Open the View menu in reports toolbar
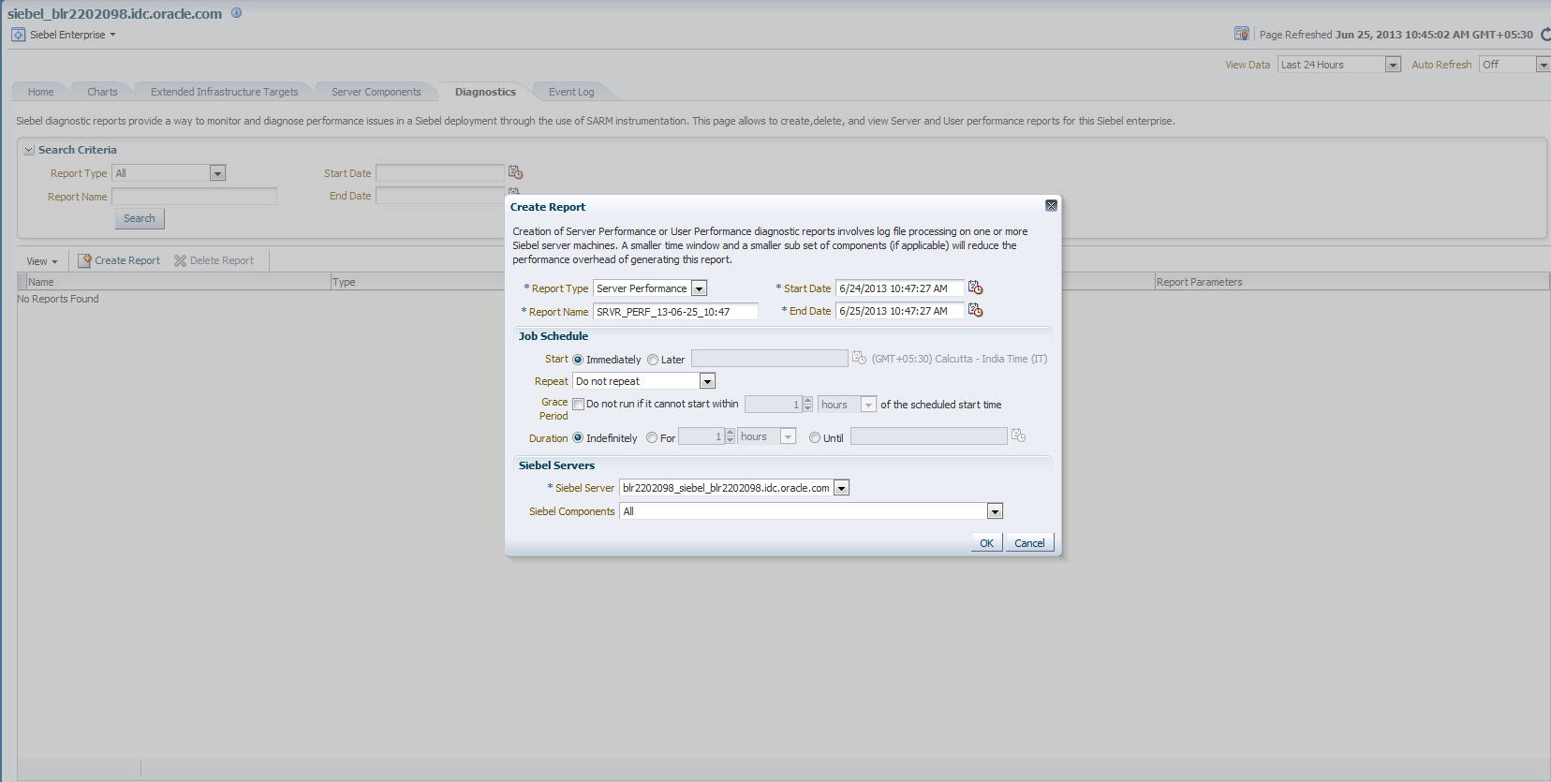The image size is (1551, 782). click(x=42, y=261)
